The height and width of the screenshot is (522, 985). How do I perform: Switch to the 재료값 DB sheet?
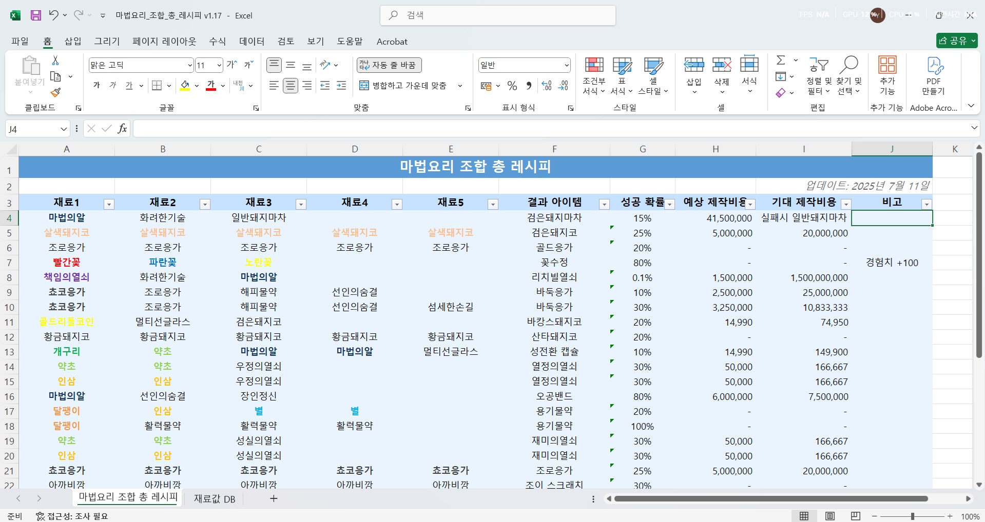click(215, 499)
